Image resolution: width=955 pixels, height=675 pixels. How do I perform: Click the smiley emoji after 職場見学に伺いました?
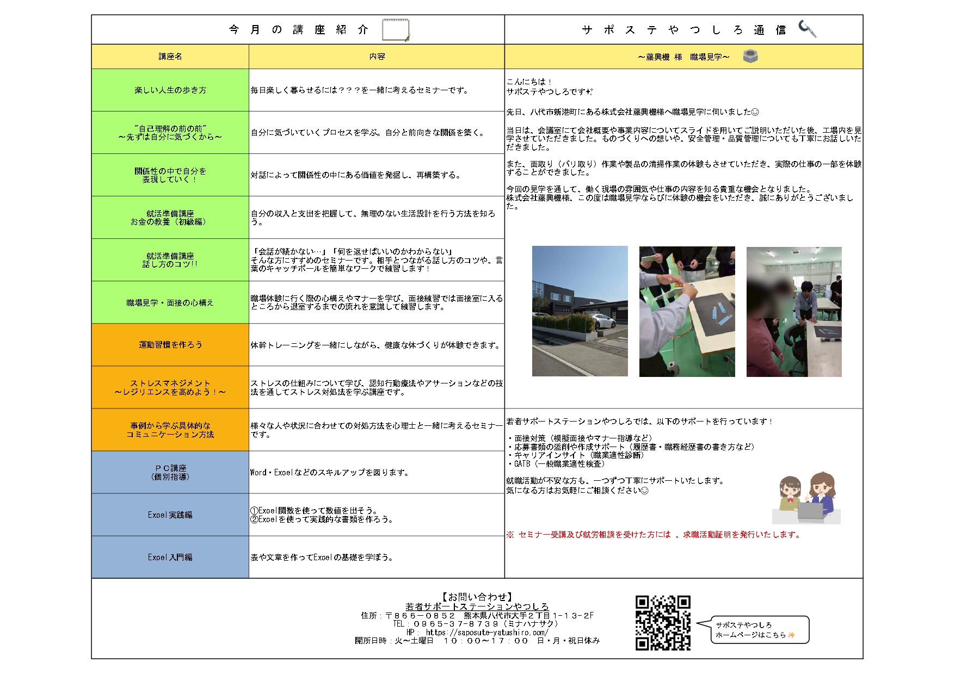(755, 112)
